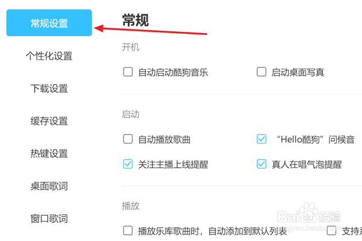Turn off 真人在唱气泡提醒 checkbox
The image size is (362, 241).
click(x=261, y=164)
